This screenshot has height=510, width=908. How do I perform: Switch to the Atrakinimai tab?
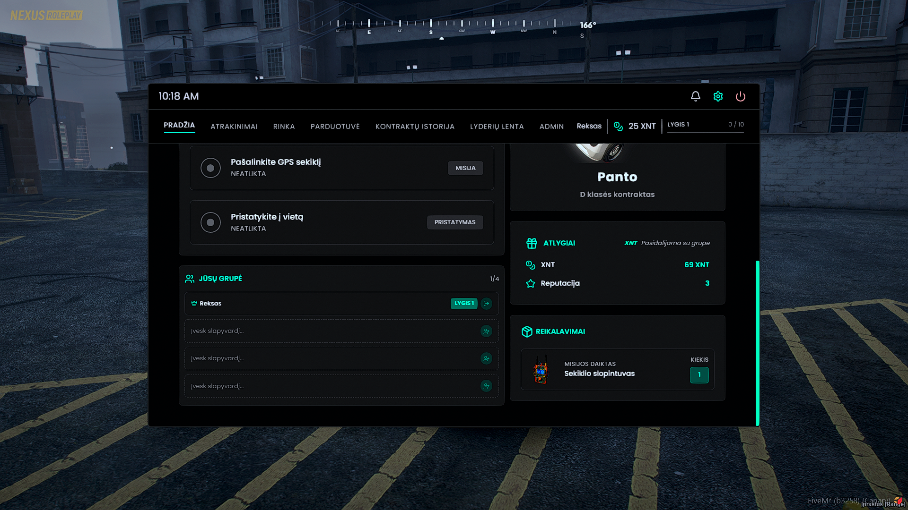coord(234,127)
